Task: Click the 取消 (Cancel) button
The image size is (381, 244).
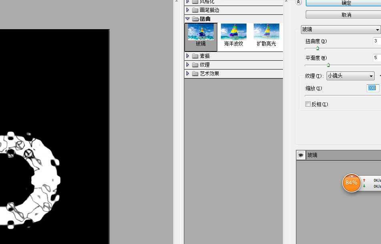Action: coord(347,14)
